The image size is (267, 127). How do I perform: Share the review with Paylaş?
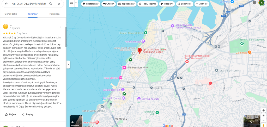pyautogui.click(x=27, y=115)
